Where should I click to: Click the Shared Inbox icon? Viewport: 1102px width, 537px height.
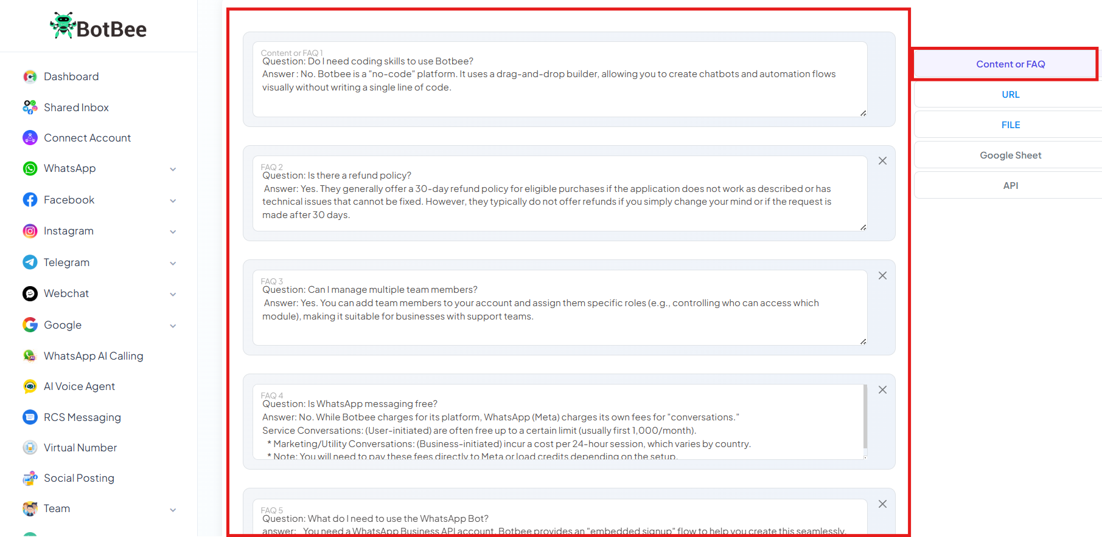pos(30,108)
